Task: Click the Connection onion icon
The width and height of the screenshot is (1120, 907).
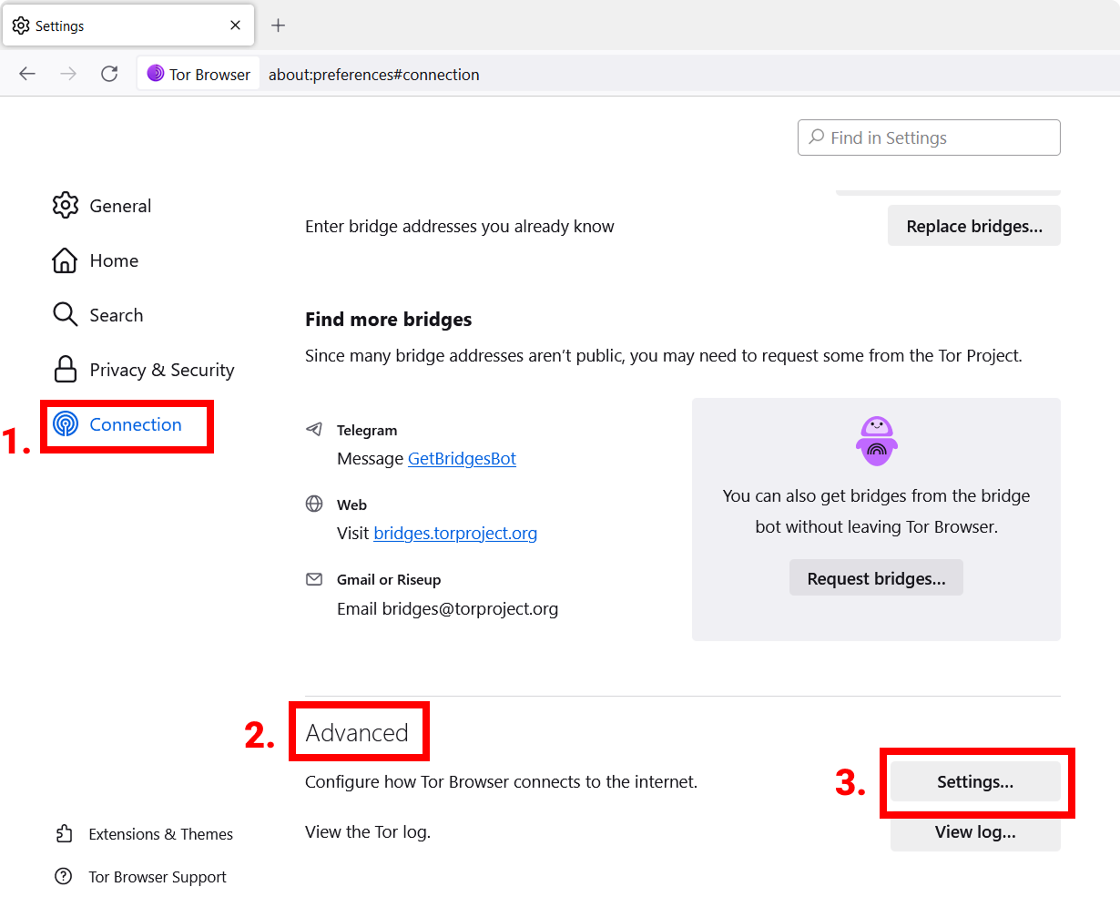Action: pos(66,424)
